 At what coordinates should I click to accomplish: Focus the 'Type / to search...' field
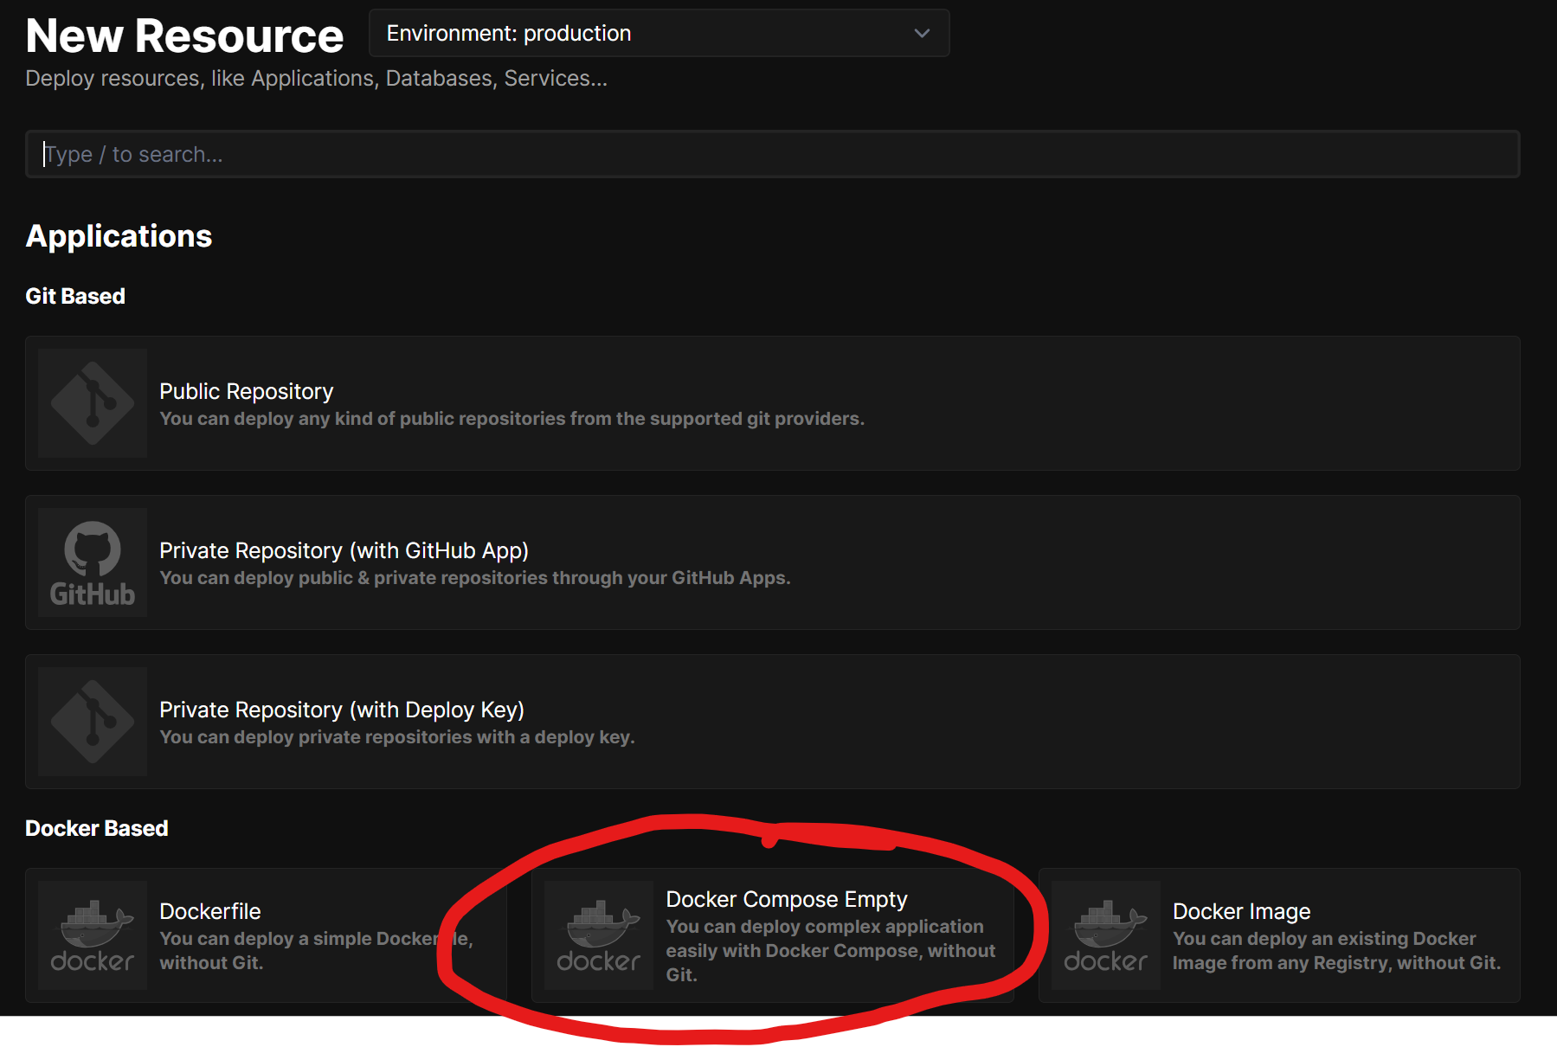(x=772, y=154)
